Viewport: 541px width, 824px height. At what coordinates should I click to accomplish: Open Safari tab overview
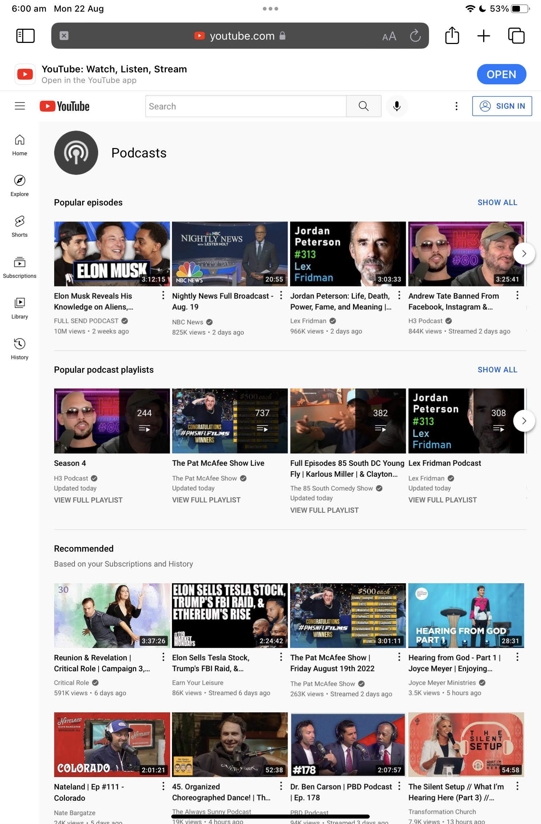(x=516, y=36)
